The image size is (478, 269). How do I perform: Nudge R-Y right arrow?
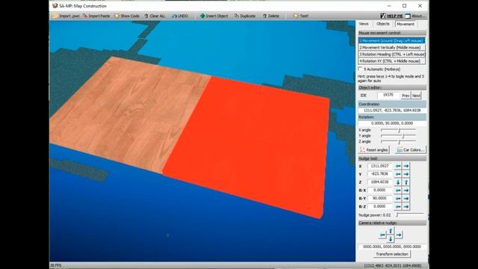click(406, 199)
